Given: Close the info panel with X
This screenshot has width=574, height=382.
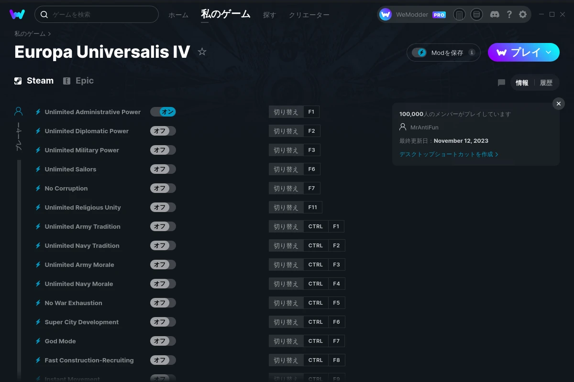Looking at the screenshot, I should click(x=558, y=104).
